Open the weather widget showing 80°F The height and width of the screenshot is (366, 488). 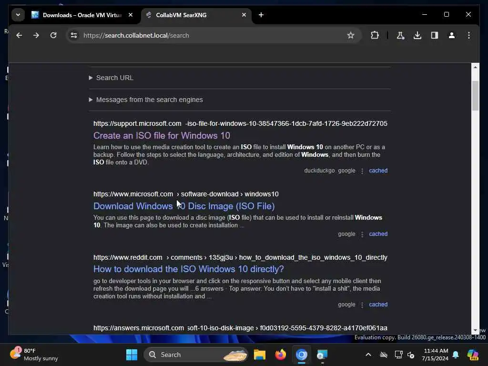(34, 355)
